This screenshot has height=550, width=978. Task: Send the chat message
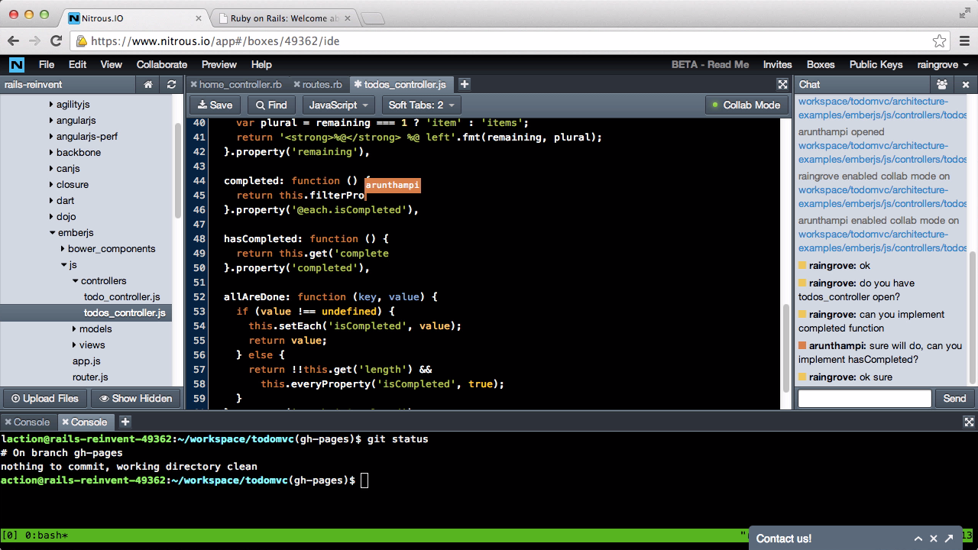coord(954,398)
